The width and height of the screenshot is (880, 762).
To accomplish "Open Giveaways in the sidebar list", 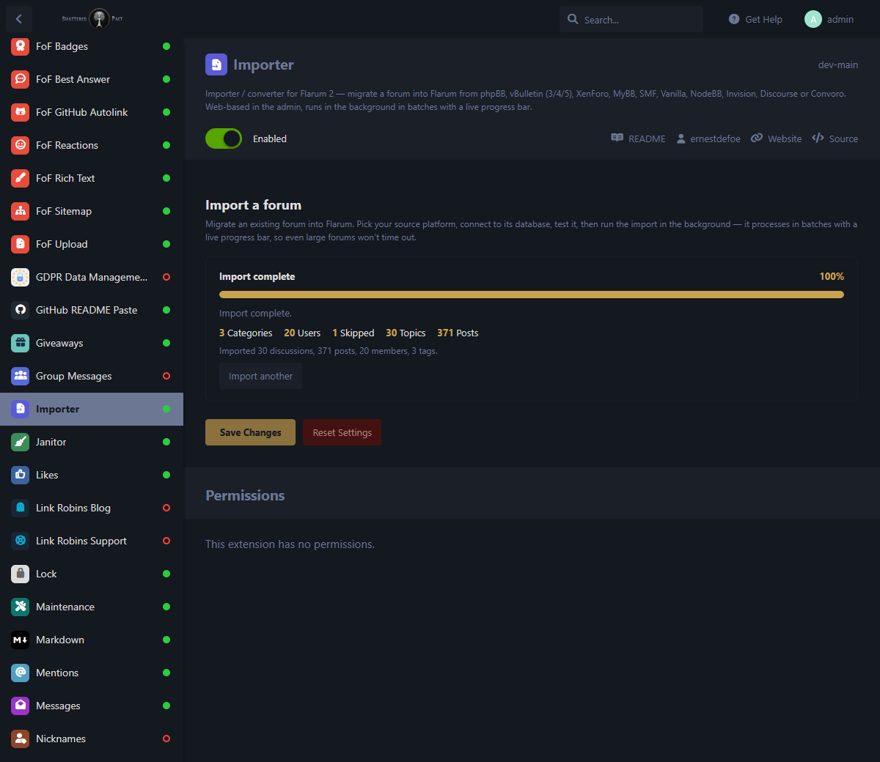I will [92, 343].
